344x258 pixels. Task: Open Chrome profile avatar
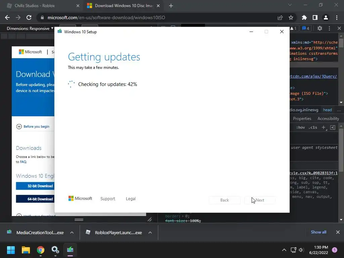[326, 17]
